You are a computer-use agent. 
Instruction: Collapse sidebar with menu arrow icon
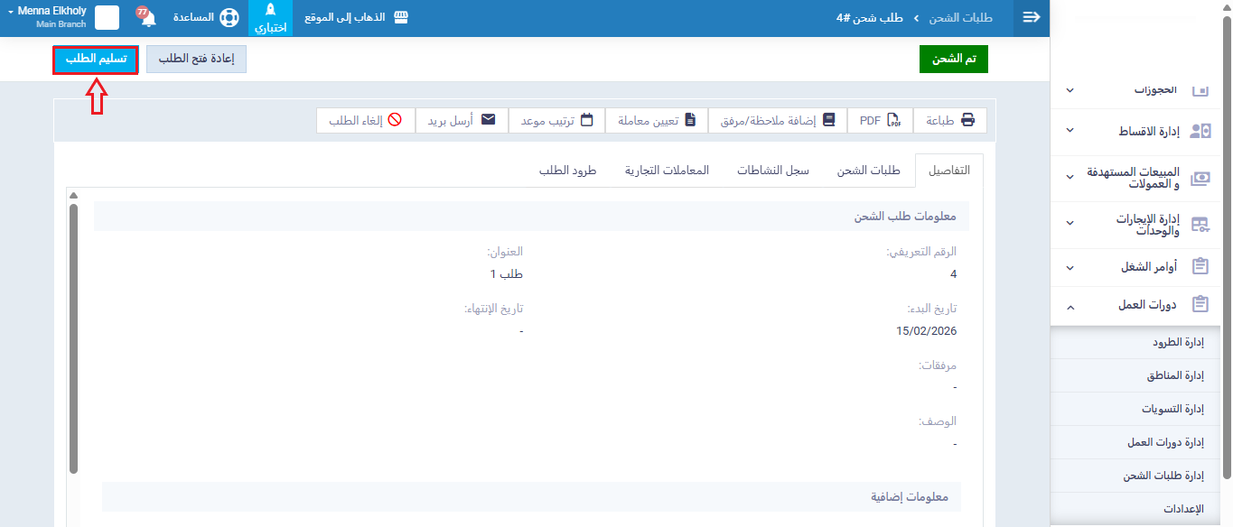(1031, 18)
